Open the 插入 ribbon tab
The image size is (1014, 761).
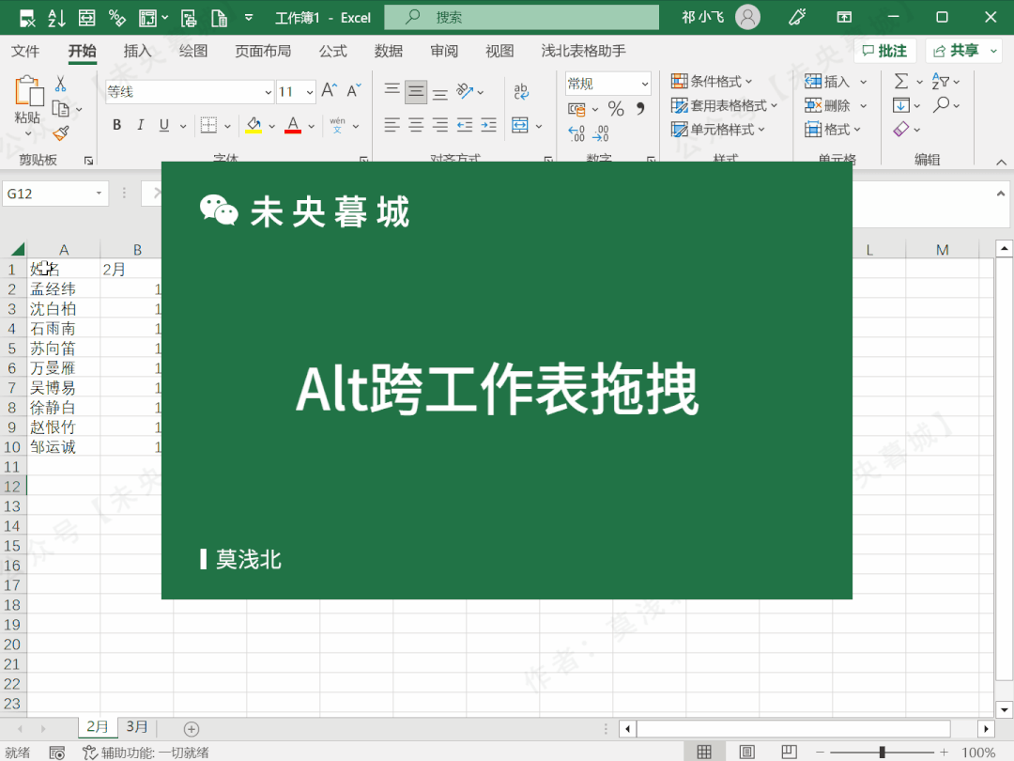coord(137,51)
